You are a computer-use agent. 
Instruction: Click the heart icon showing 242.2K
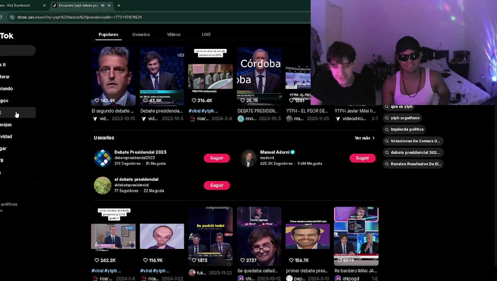97,260
